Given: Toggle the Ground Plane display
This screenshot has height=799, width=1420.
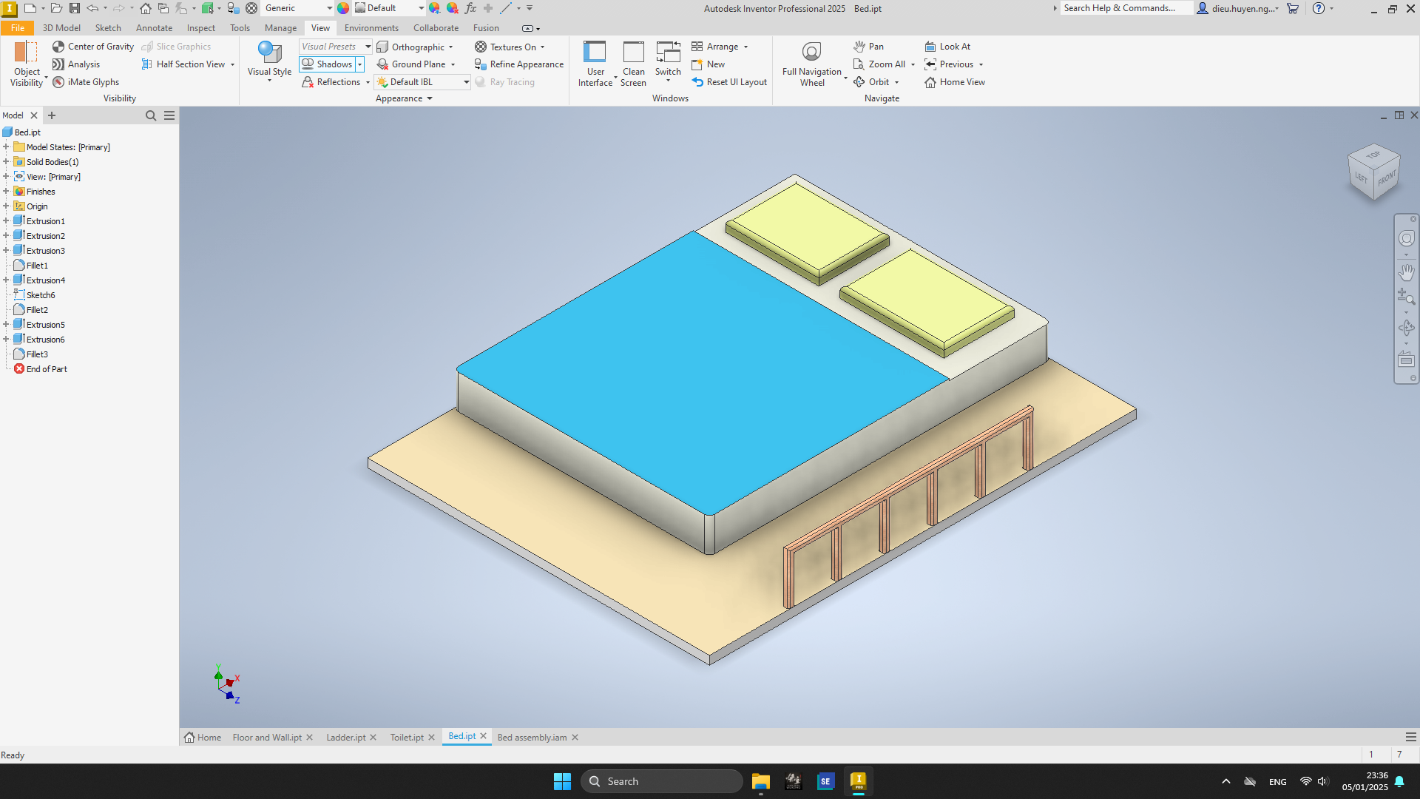Looking at the screenshot, I should pyautogui.click(x=411, y=64).
